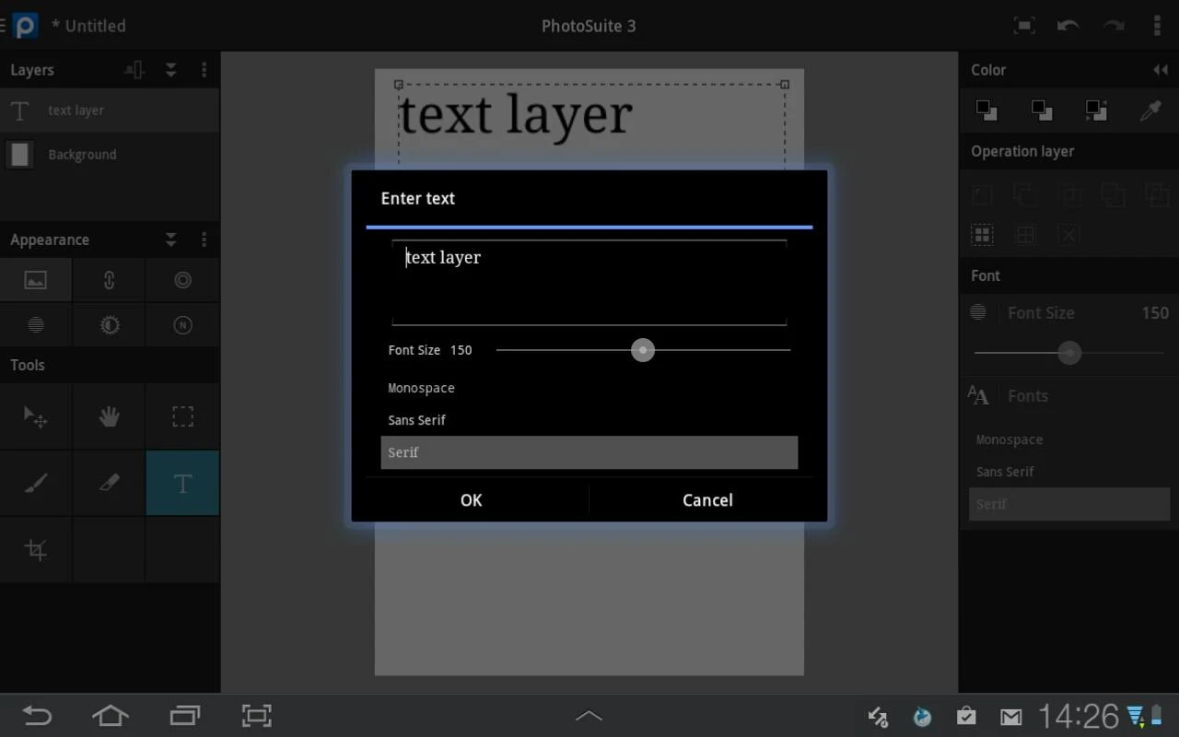
Task: Click the crossed box icon under Operation layer
Action: 1068,234
